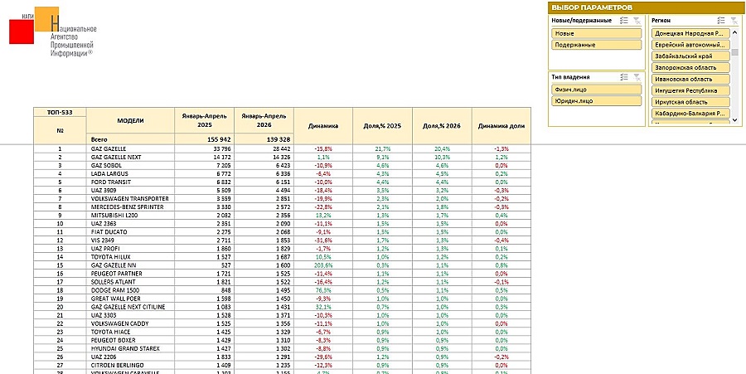The width and height of the screenshot is (746, 374).
Task: Click the 76,3% dynamics value
Action: pyautogui.click(x=323, y=290)
